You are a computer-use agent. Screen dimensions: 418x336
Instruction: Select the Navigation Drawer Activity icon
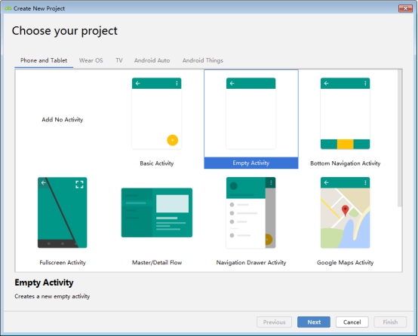tap(250, 212)
